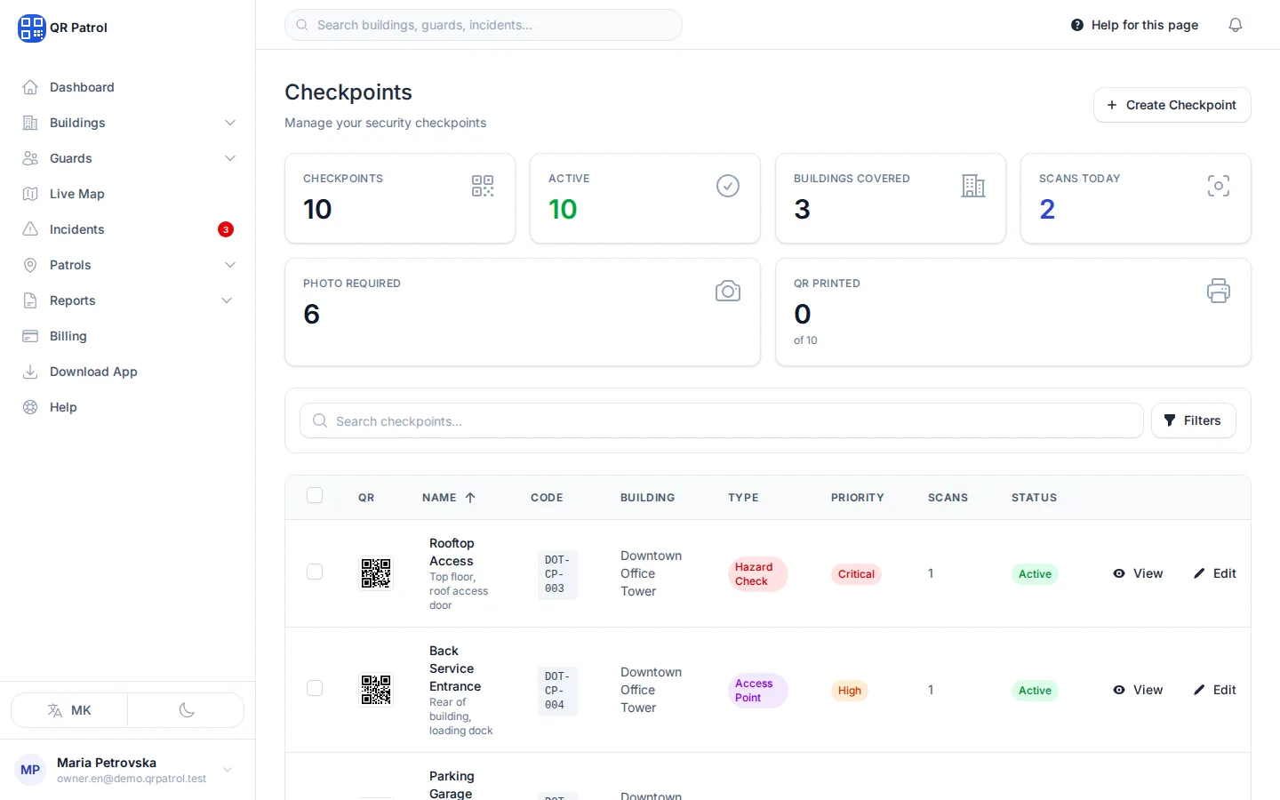This screenshot has width=1280, height=800.
Task: Open Live Map page
Action: (128, 194)
